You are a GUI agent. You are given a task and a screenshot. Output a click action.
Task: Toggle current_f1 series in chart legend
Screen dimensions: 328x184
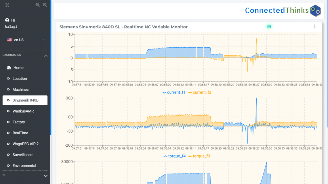[174, 92]
